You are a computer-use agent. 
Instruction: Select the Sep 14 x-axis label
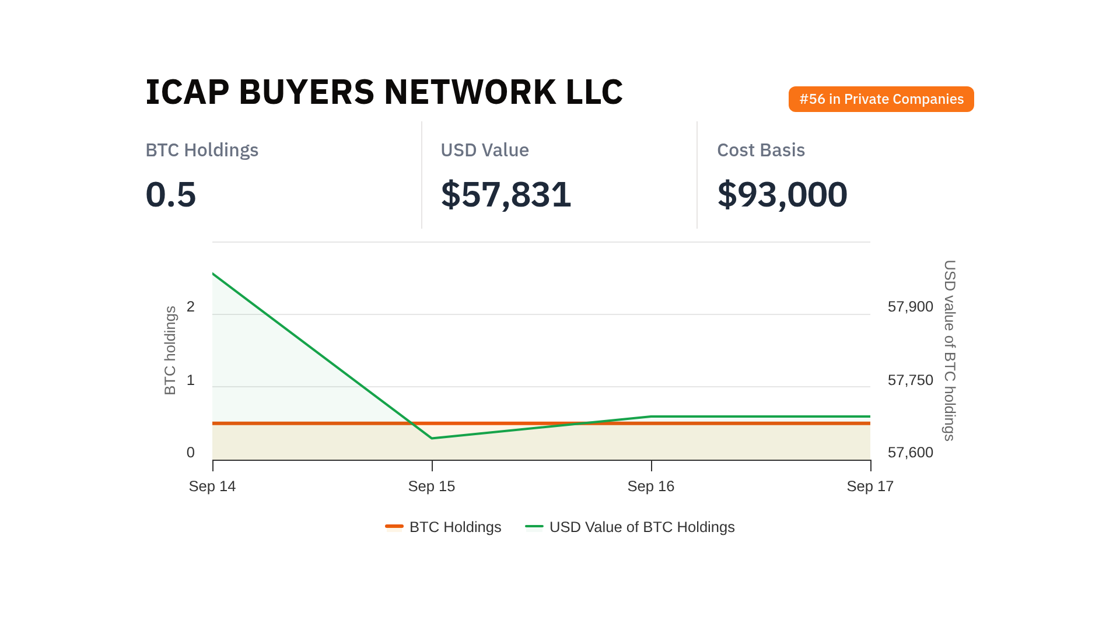point(212,487)
